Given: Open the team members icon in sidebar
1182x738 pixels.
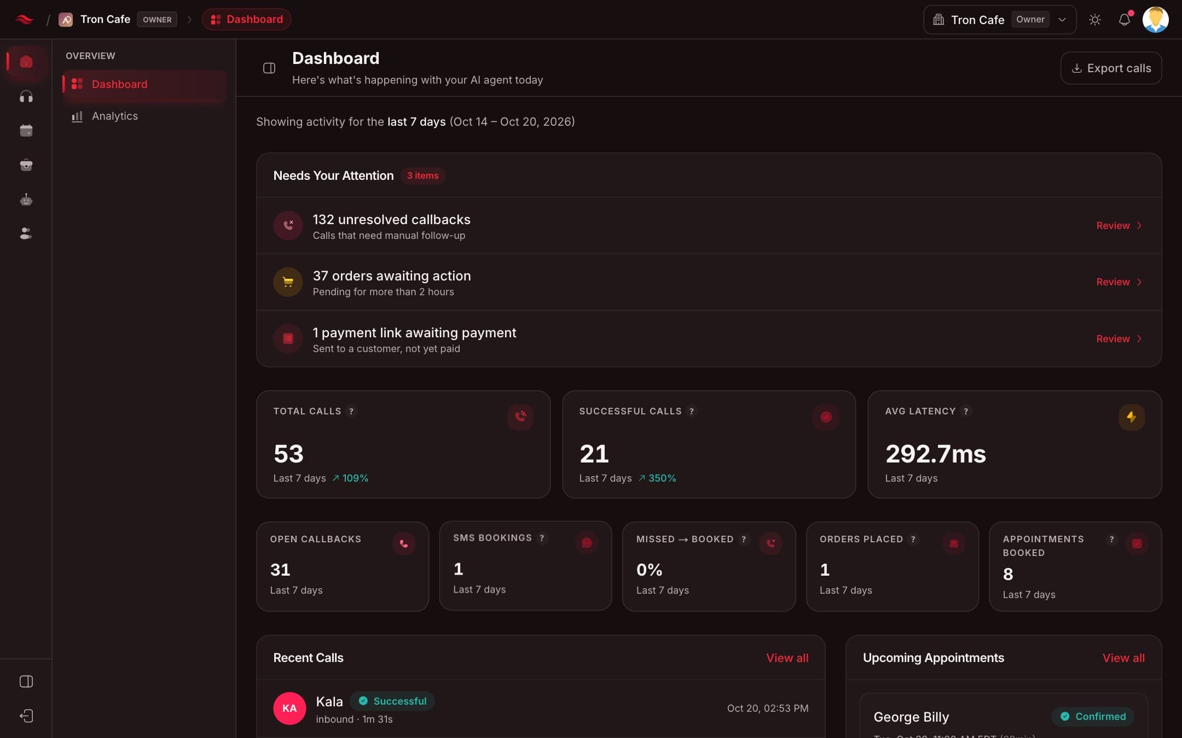Looking at the screenshot, I should click(26, 233).
